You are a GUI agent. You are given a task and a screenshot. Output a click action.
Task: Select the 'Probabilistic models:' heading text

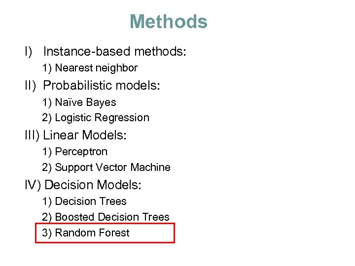[x=102, y=85]
